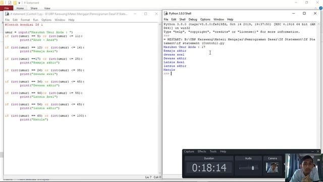Click the print("dewasa awal") code line in editor

[x=39, y=74]
